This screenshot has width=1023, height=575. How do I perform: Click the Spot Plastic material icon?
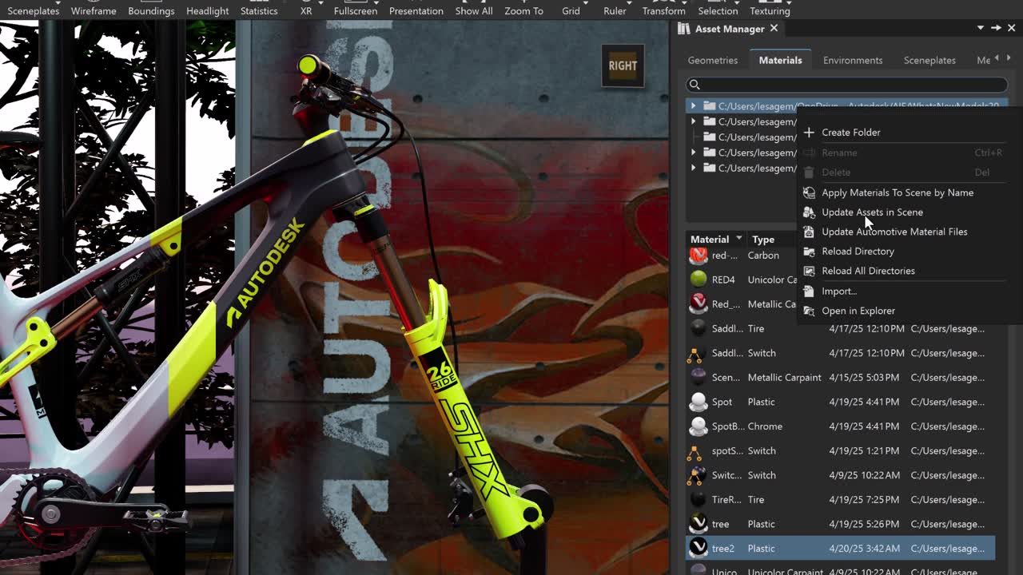click(699, 402)
